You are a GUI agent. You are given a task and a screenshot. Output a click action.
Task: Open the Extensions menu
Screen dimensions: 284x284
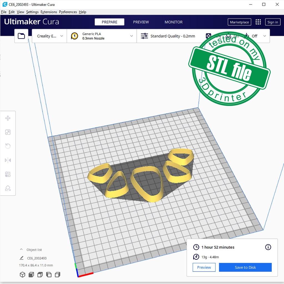49,12
